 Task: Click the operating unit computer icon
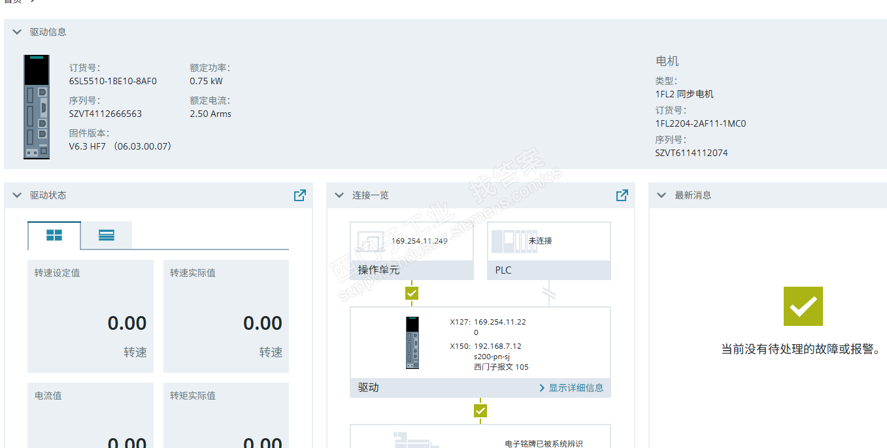[371, 243]
